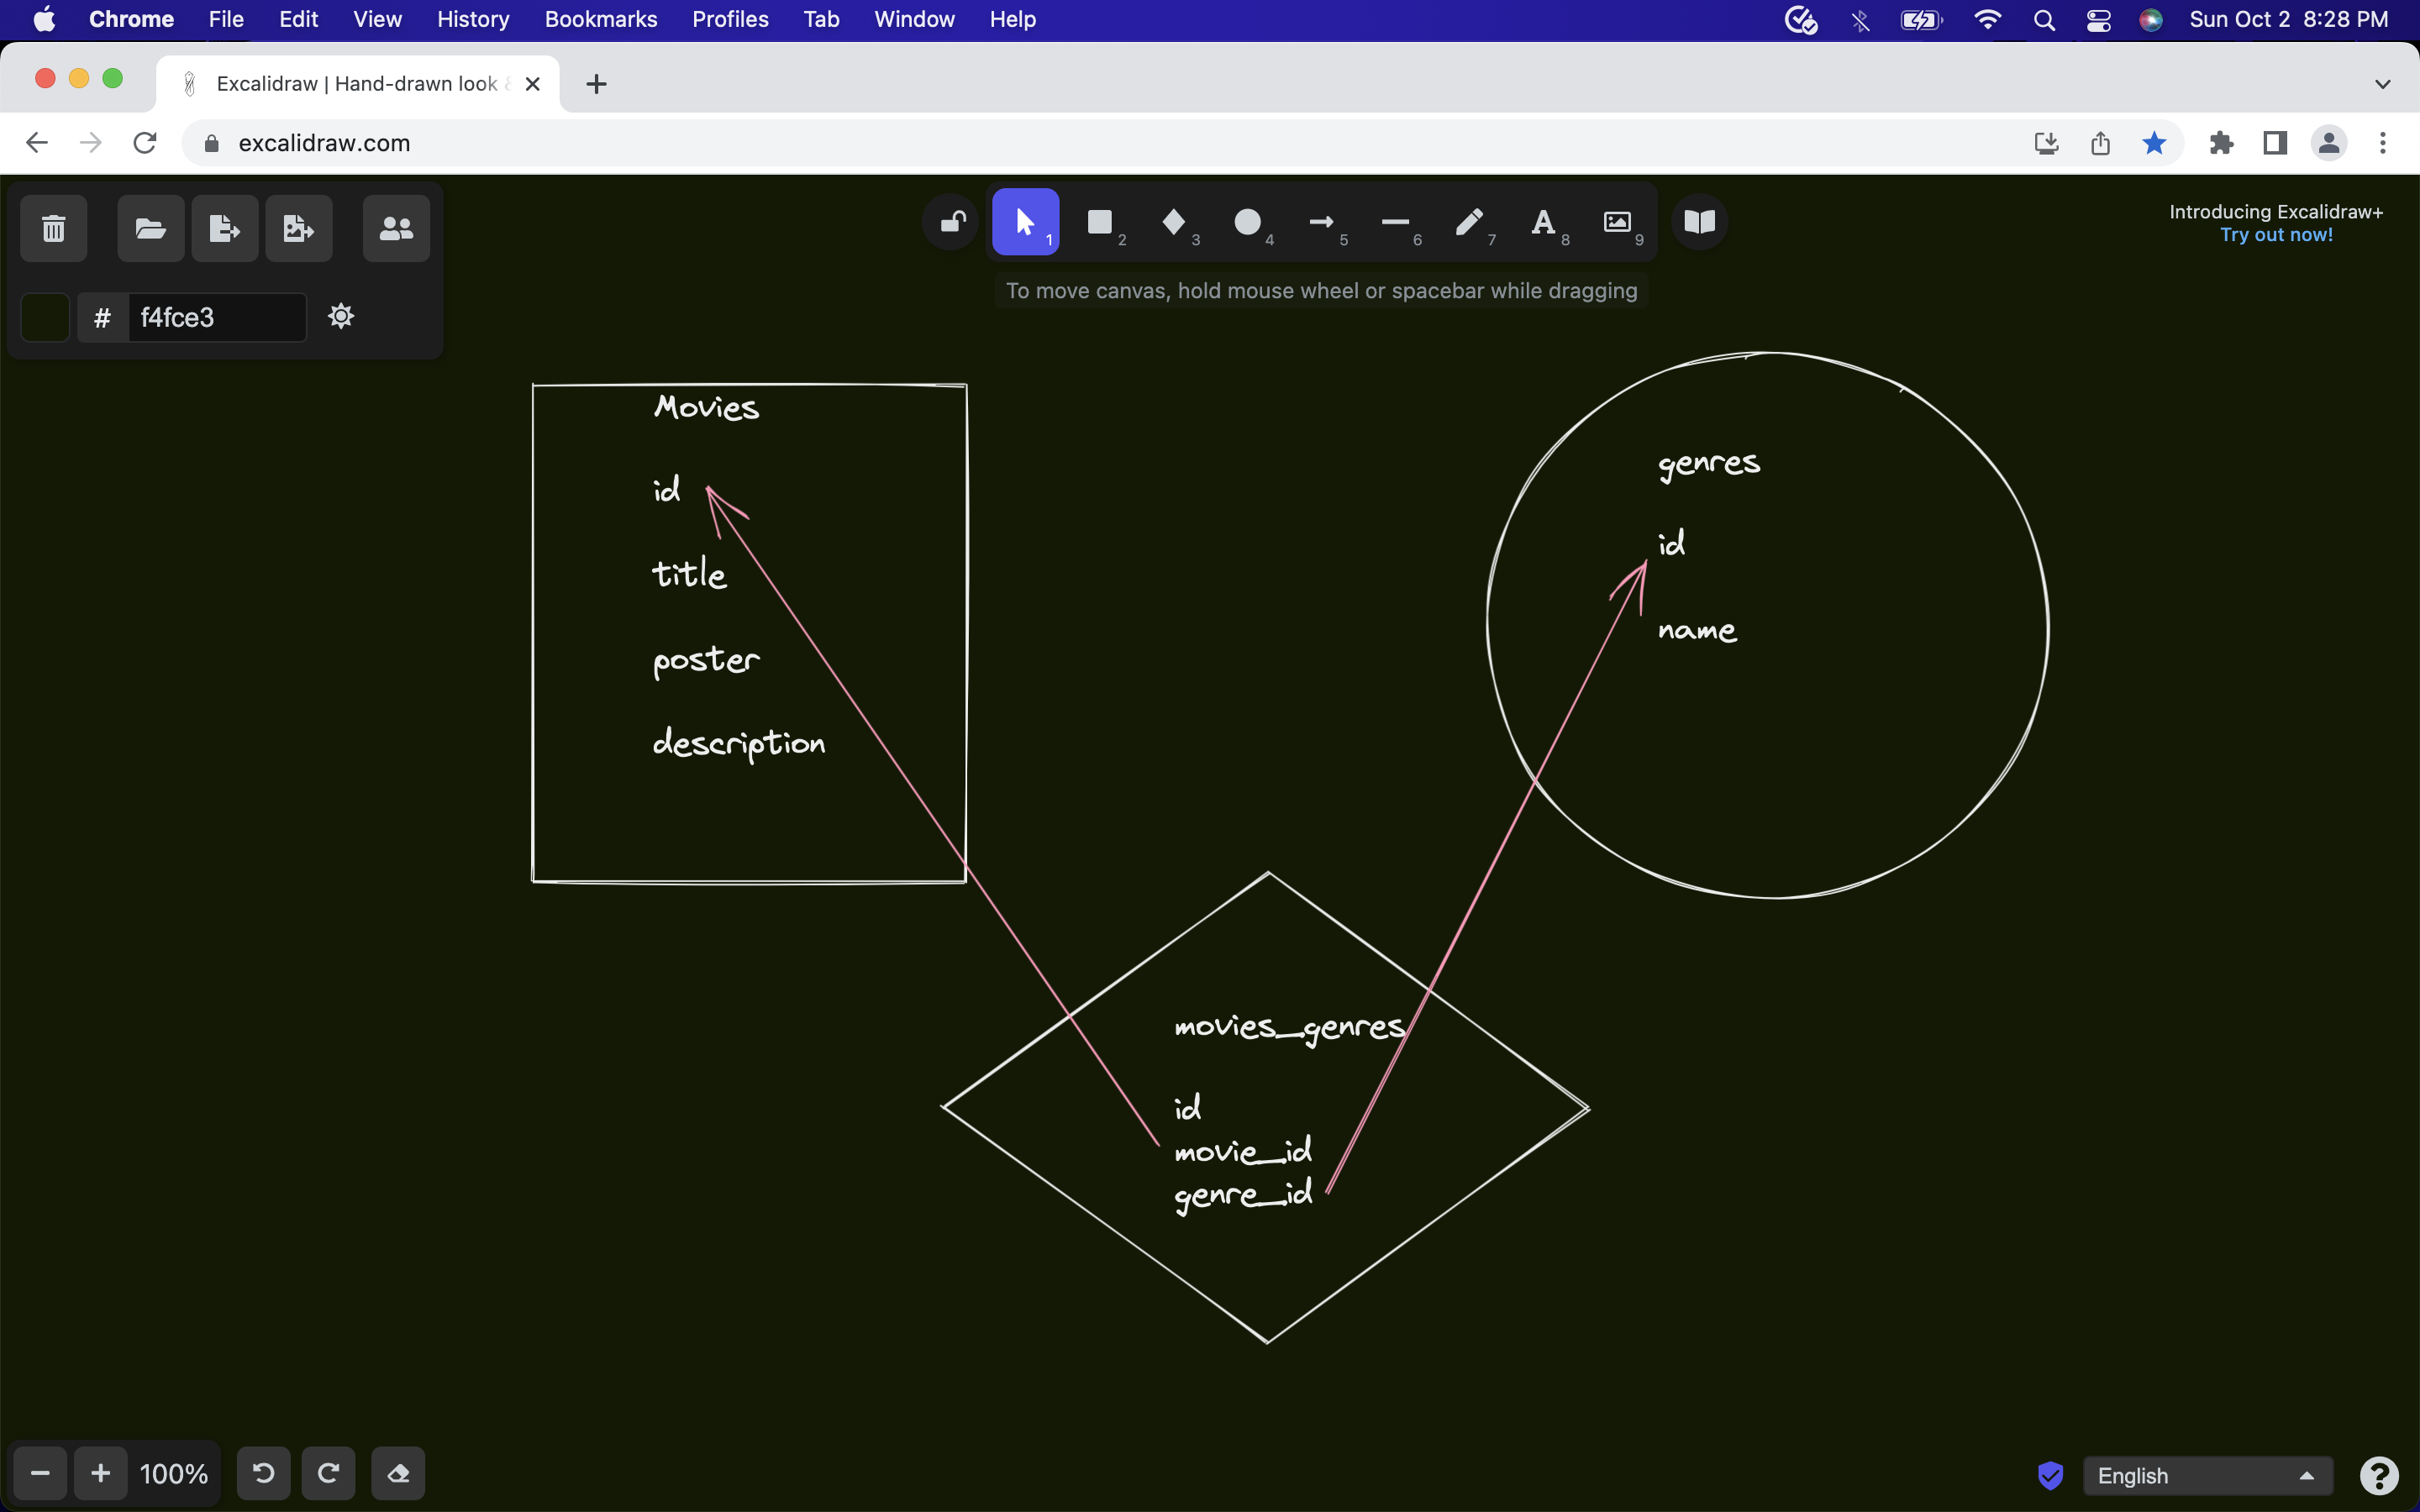This screenshot has width=2420, height=1512.
Task: Toggle the Chrome side panel button
Action: 2275,143
